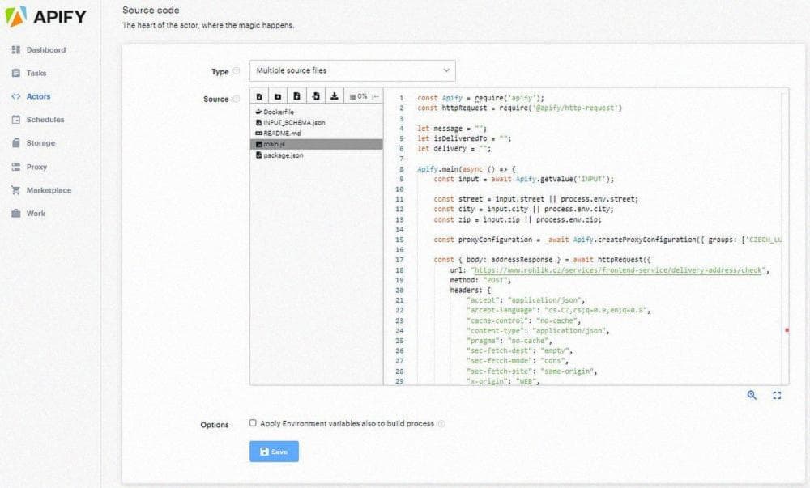This screenshot has height=488, width=810.
Task: Click the zoom magnifier icon below editor
Action: pyautogui.click(x=752, y=395)
